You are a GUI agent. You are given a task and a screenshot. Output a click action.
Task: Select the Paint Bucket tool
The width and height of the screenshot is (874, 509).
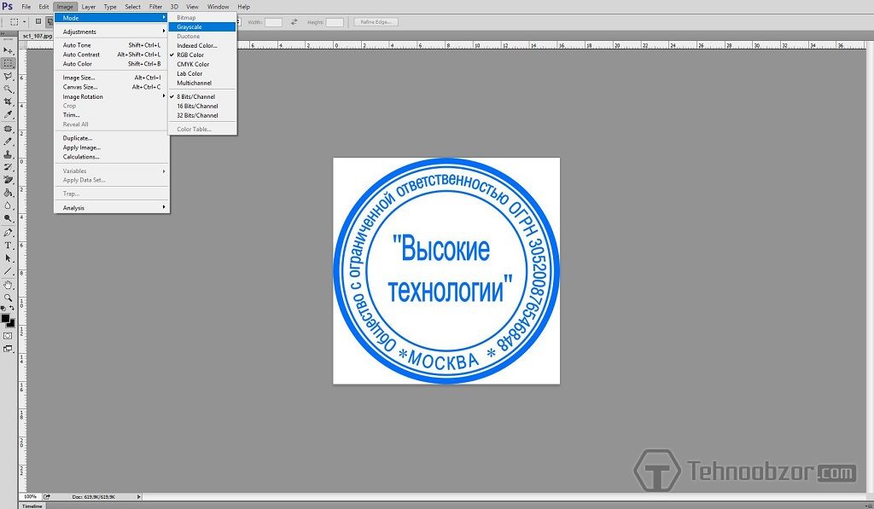pyautogui.click(x=8, y=193)
